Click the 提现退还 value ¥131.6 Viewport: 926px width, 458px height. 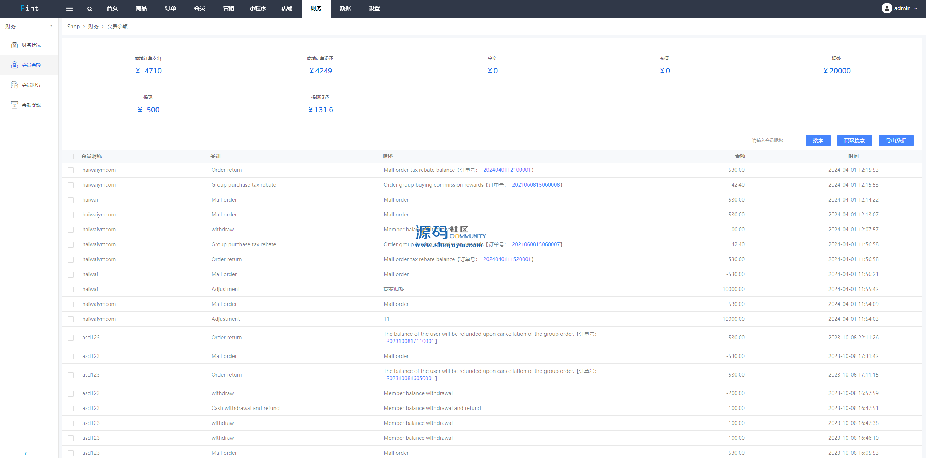click(x=320, y=110)
